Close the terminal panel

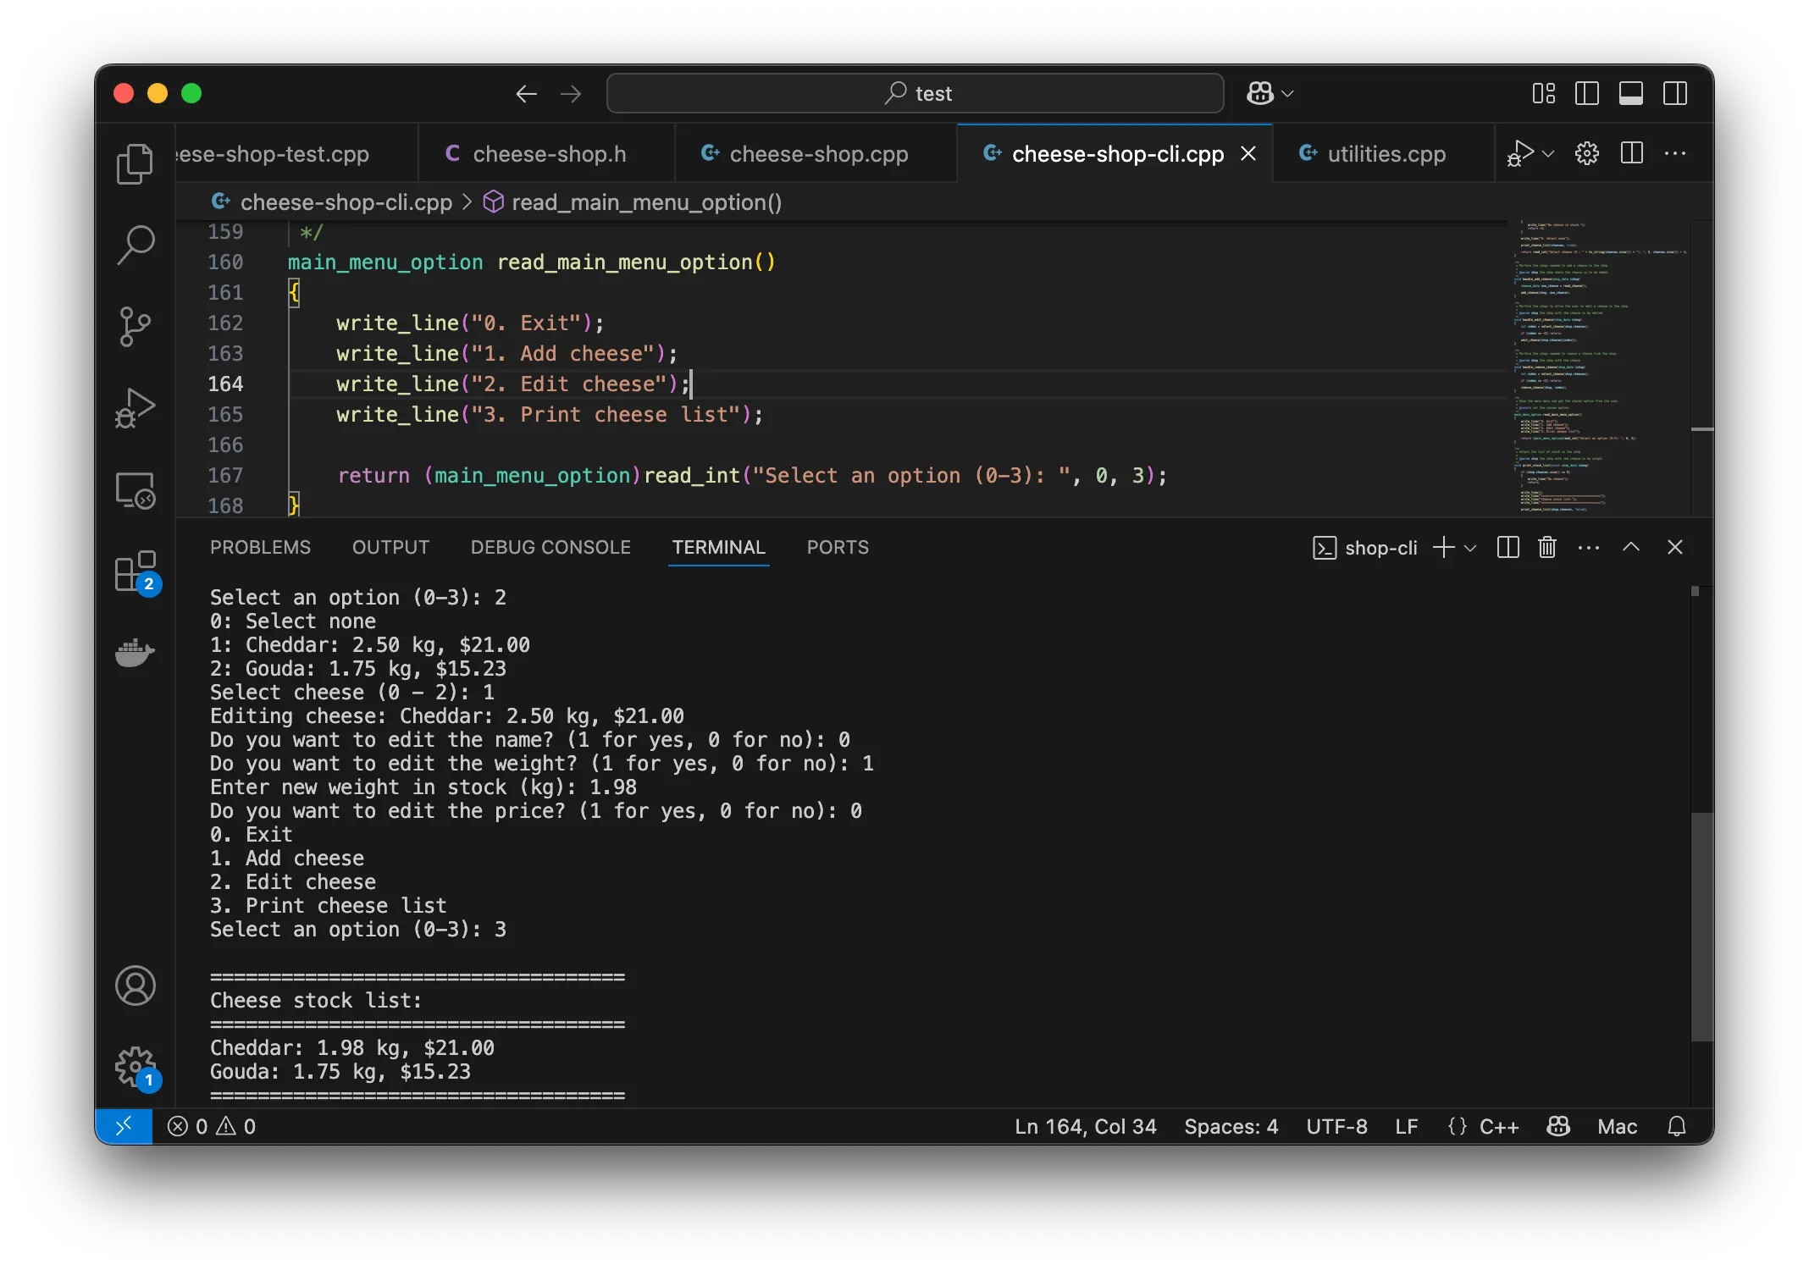(x=1674, y=548)
